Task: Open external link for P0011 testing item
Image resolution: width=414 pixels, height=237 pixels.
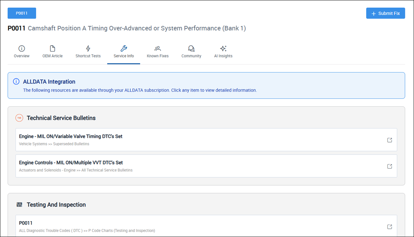Action: click(390, 227)
